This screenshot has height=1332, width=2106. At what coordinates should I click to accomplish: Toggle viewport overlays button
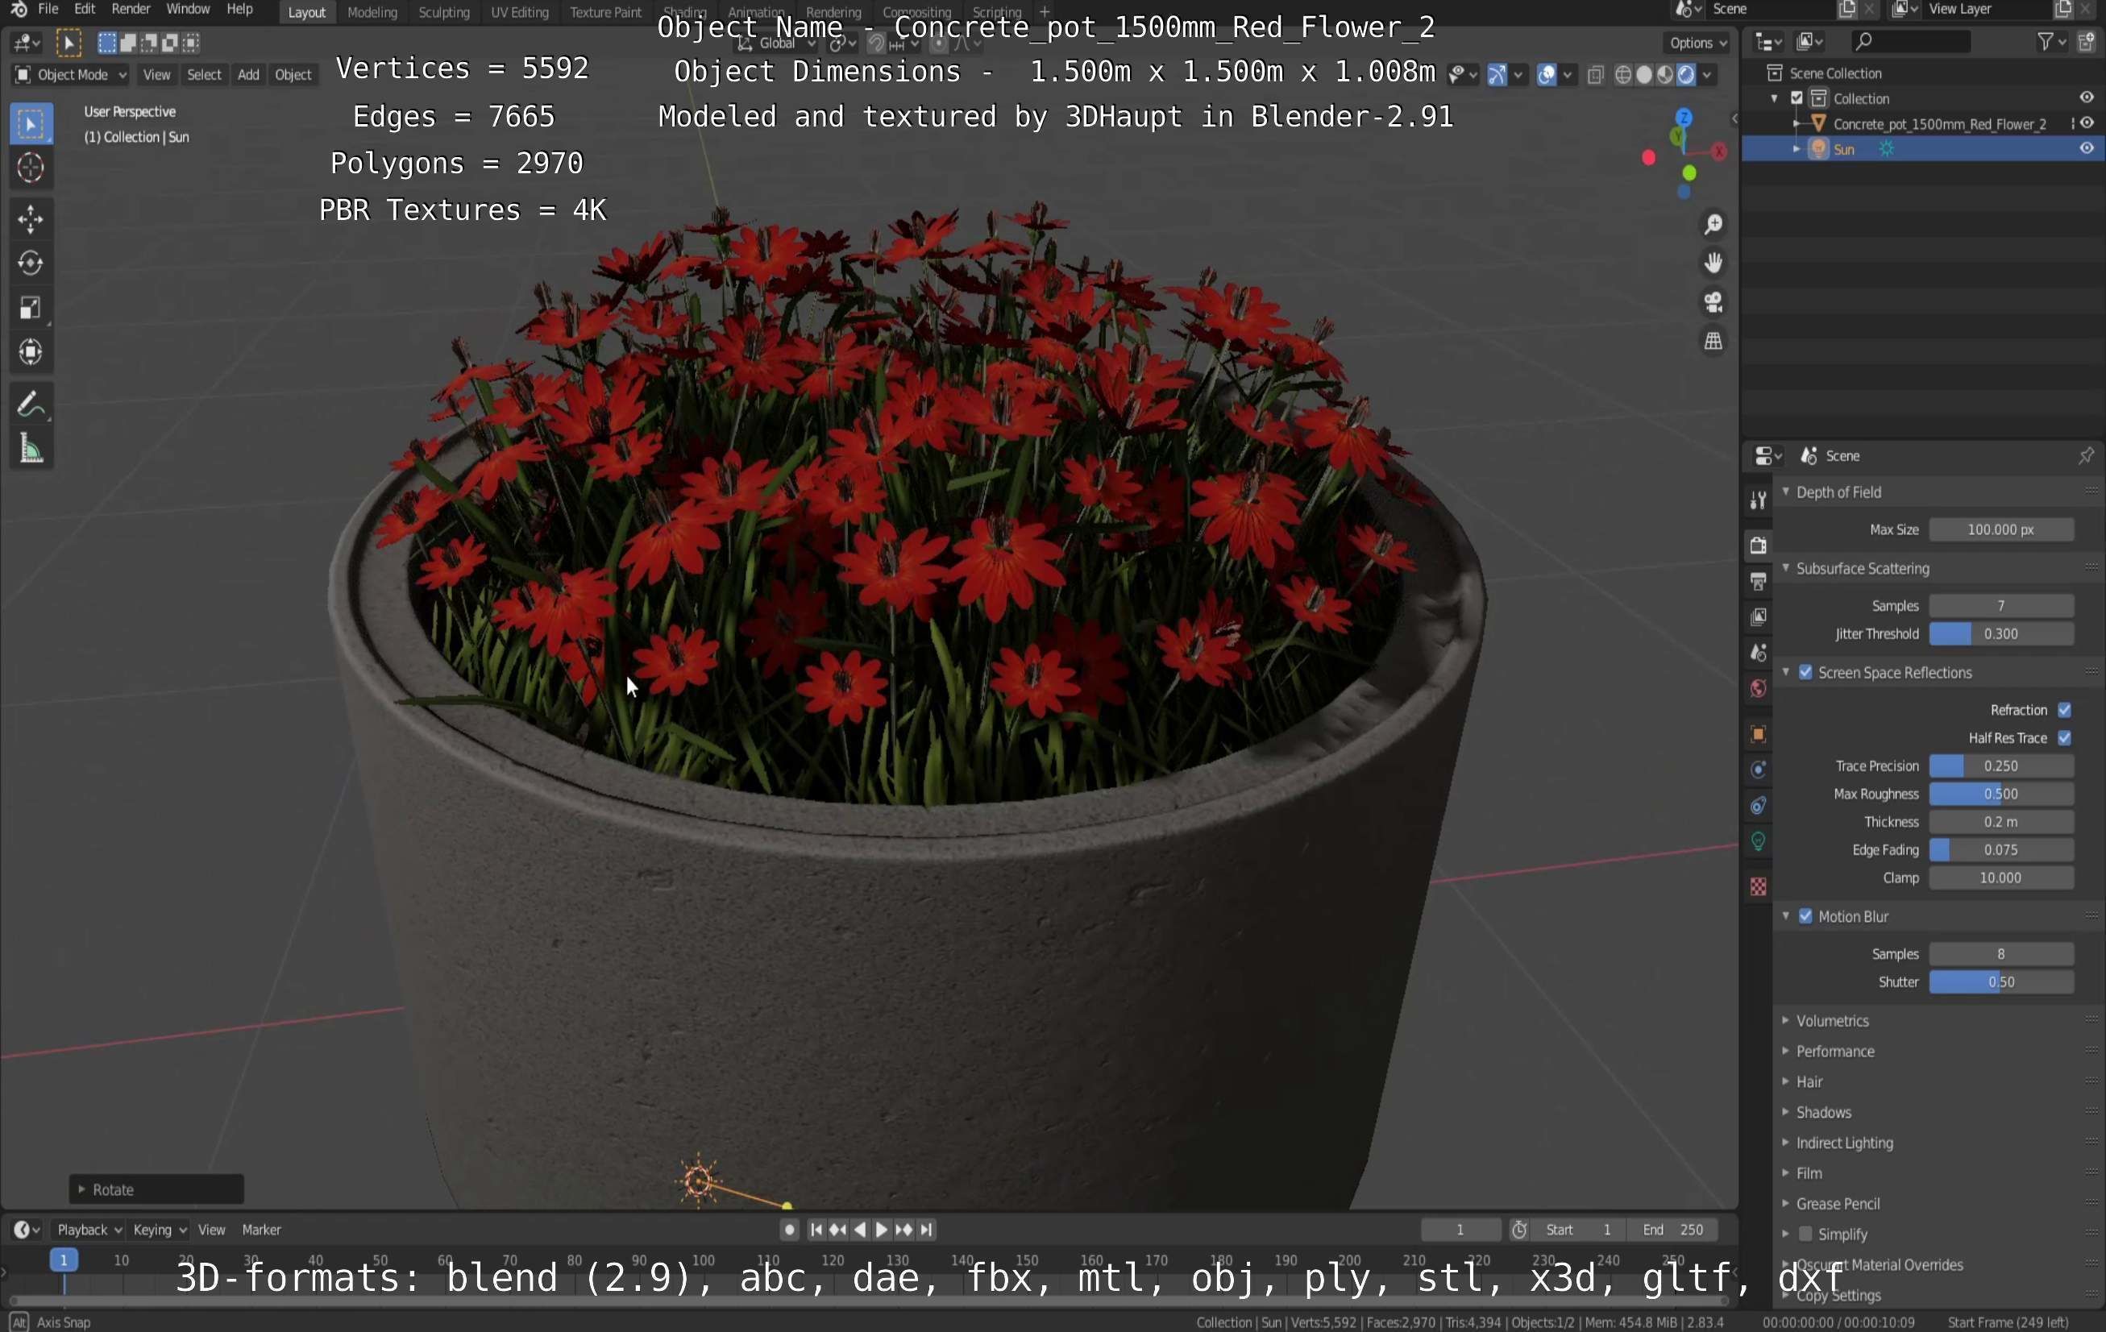(x=1547, y=75)
